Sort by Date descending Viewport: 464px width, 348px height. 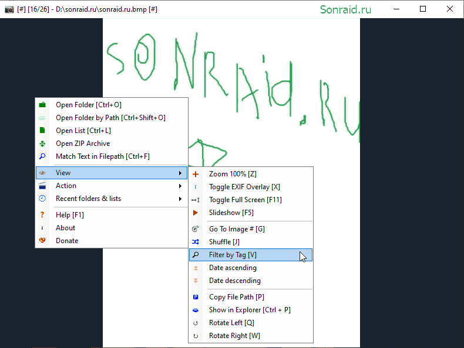pos(251,281)
